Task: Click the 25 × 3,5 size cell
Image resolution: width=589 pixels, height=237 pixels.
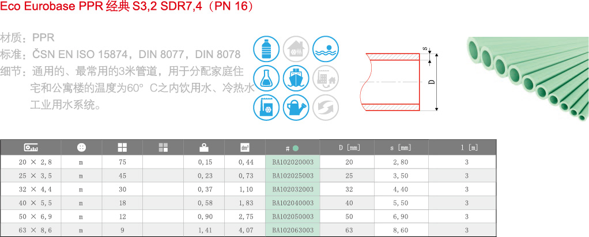Action: click(x=35, y=176)
